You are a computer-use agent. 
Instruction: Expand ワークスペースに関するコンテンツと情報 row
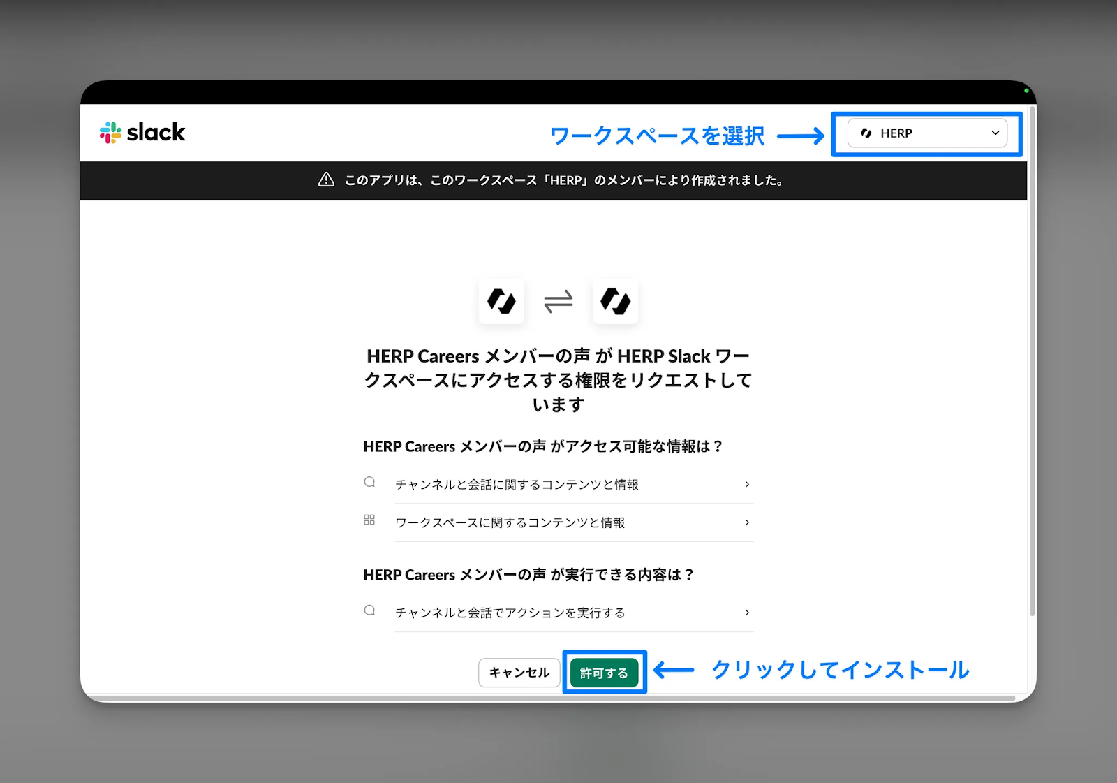(x=574, y=523)
